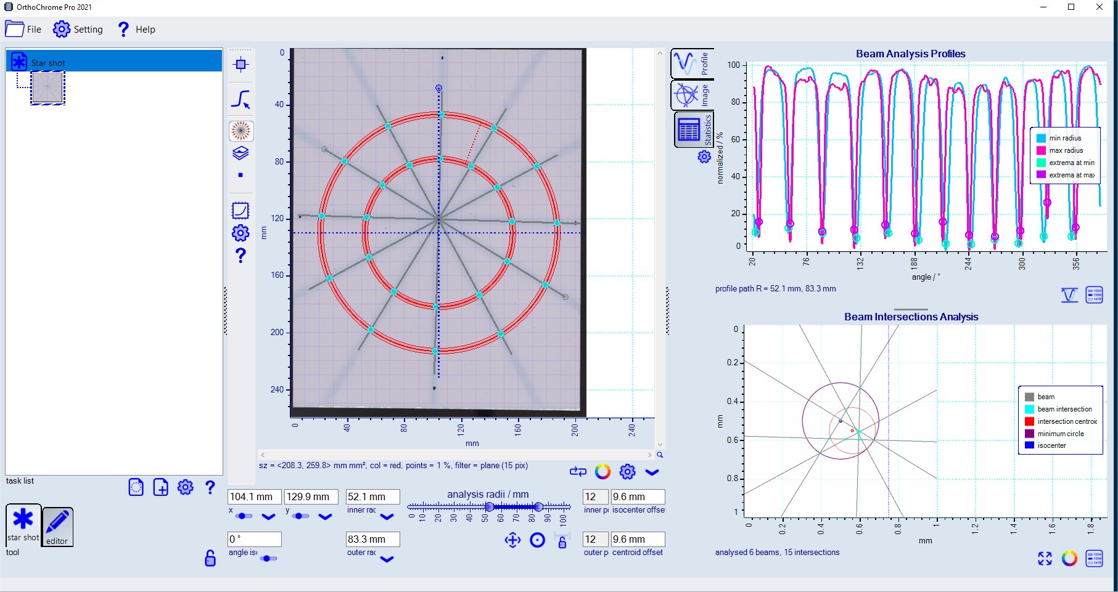Expand the chevron below the y coordinate field
Viewport: 1118px width, 592px height.
pyautogui.click(x=325, y=517)
